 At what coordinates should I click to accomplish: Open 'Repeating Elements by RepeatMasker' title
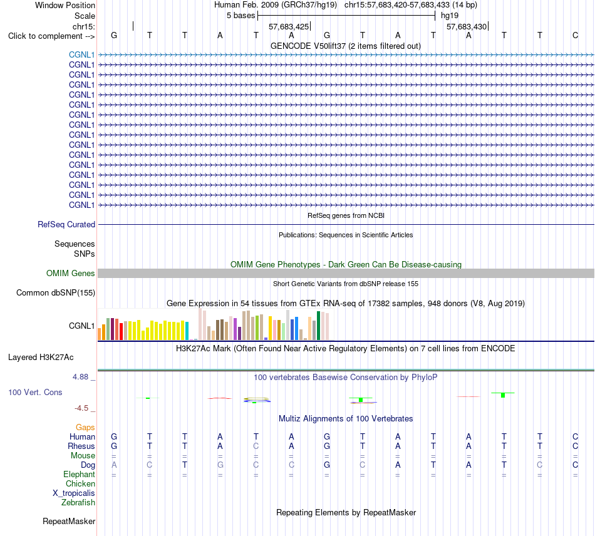346,512
